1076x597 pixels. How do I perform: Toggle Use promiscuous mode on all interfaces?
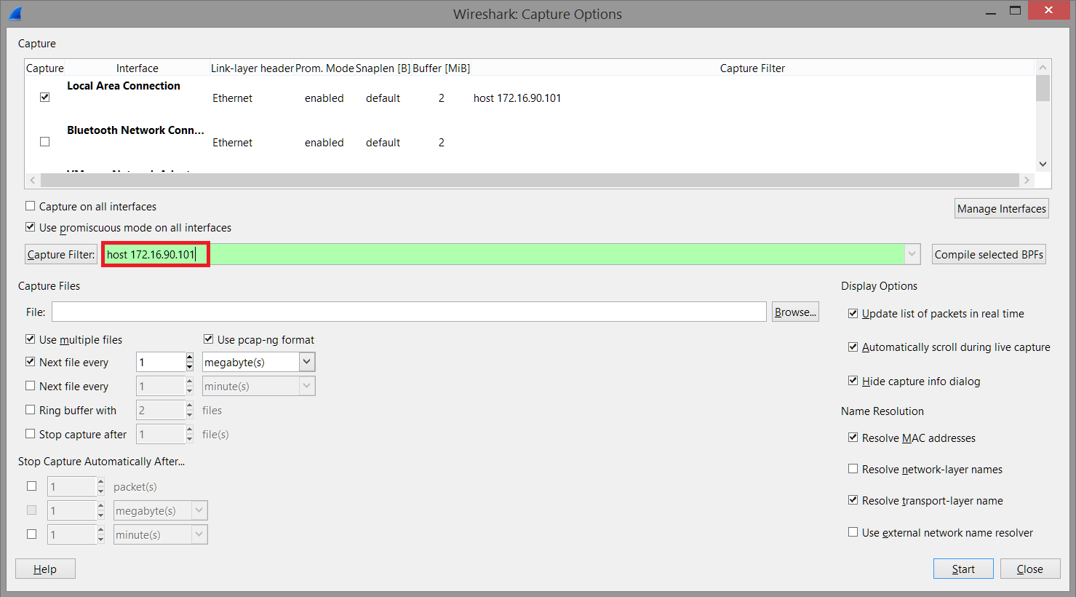(x=31, y=227)
